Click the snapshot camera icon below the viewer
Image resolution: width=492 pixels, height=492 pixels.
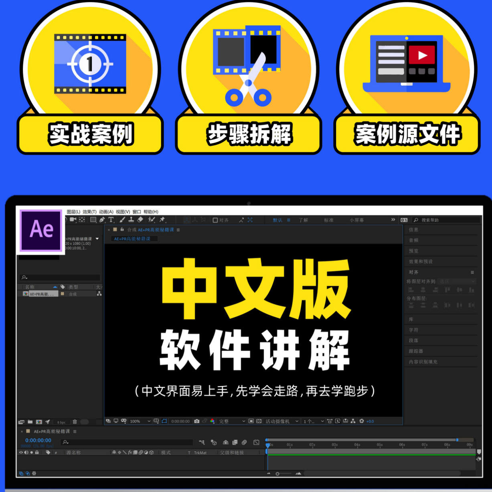click(196, 421)
